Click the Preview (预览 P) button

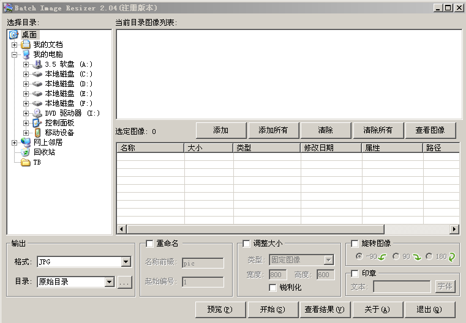pos(220,310)
